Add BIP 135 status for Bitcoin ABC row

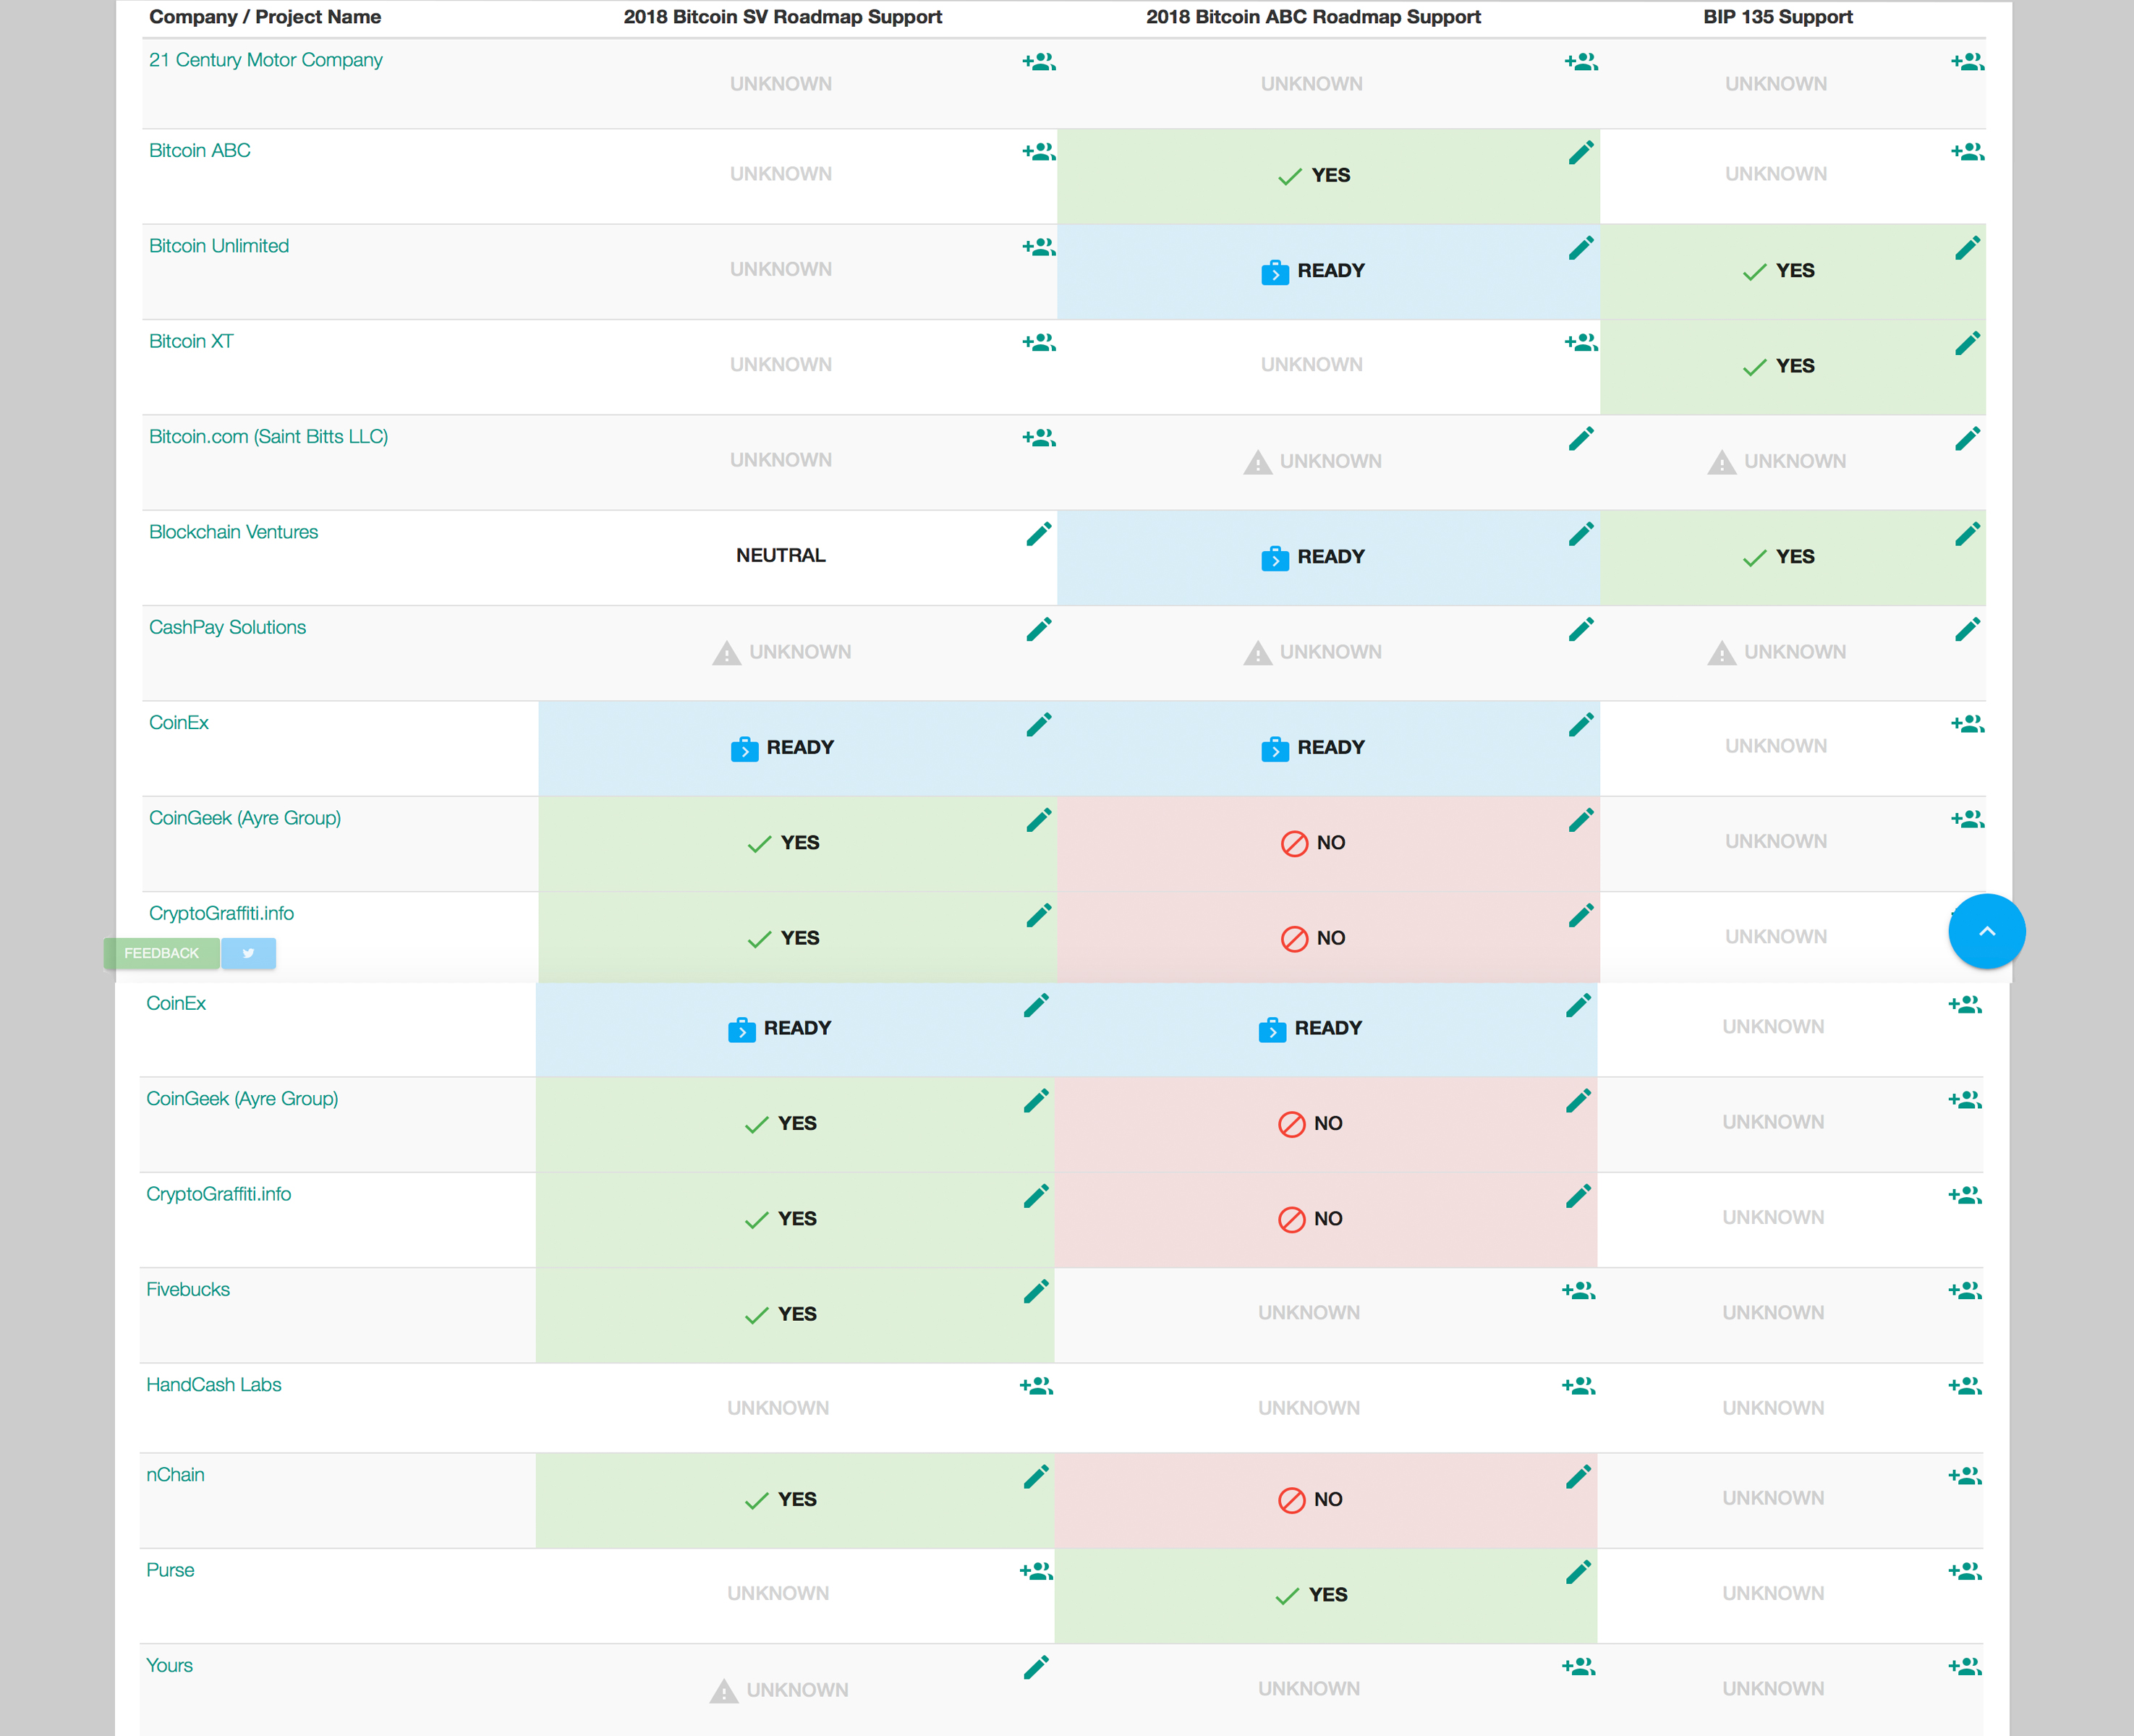coord(1967,152)
